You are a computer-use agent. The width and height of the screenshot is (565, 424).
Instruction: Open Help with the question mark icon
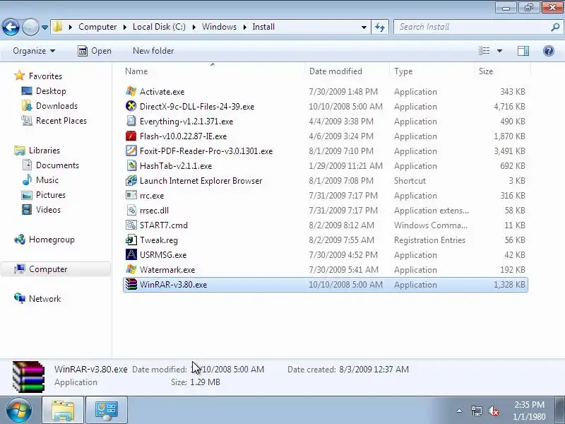tap(549, 51)
